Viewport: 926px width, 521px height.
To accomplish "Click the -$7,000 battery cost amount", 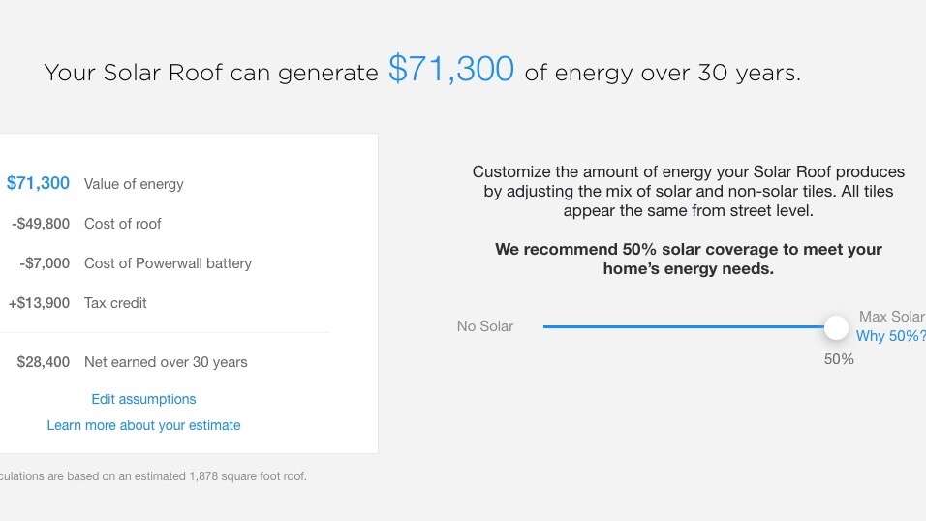I will tap(45, 263).
